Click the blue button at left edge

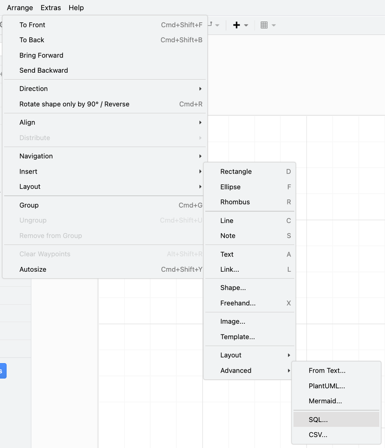click(3, 371)
